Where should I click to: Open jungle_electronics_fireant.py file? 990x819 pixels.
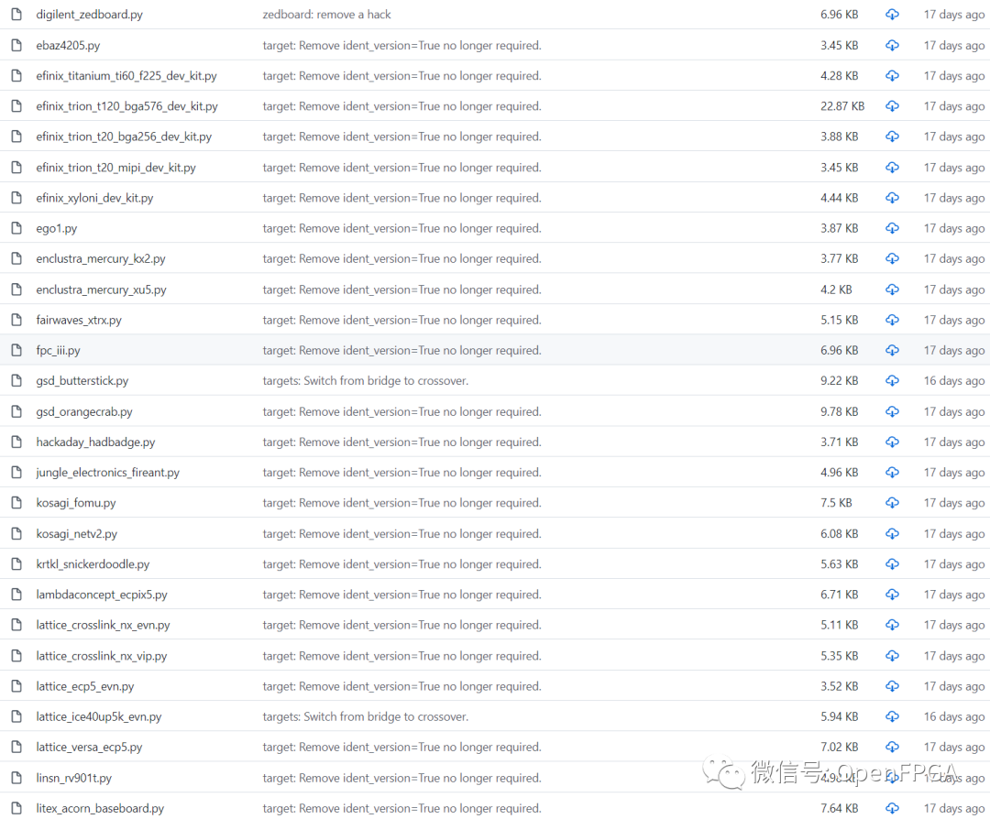coord(107,473)
